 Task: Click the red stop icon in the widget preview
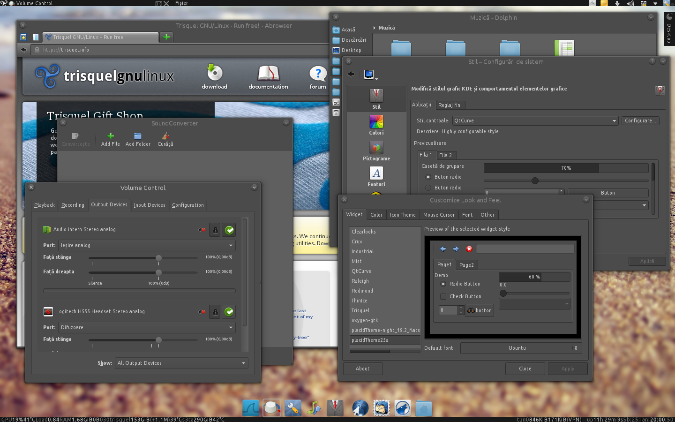point(469,249)
